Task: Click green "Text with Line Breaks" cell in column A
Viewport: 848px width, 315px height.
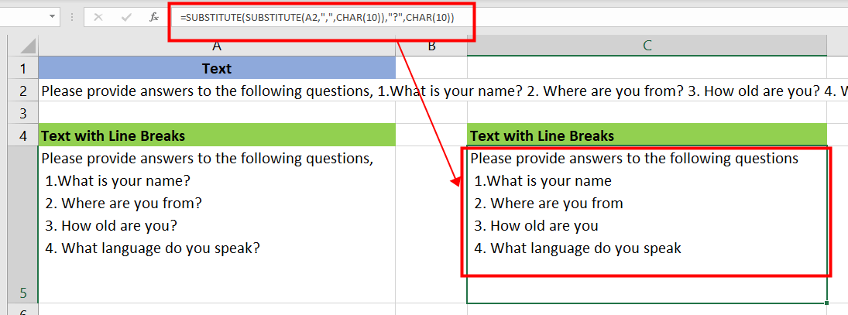Action: 216,135
